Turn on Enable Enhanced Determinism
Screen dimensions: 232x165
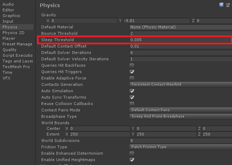click(132, 154)
